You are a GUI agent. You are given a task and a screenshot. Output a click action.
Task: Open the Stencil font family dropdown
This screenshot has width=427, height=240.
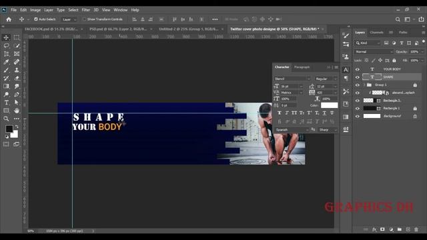click(x=292, y=79)
